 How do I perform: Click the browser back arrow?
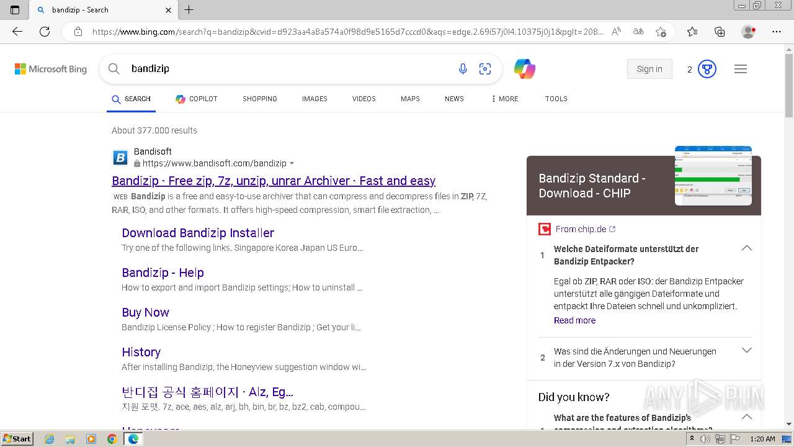tap(17, 32)
